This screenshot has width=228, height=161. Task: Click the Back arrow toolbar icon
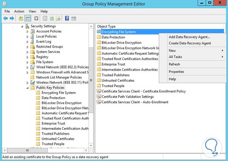click(x=6, y=18)
